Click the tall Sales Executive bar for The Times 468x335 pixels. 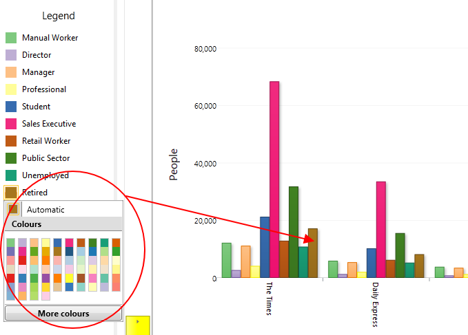[x=274, y=180]
